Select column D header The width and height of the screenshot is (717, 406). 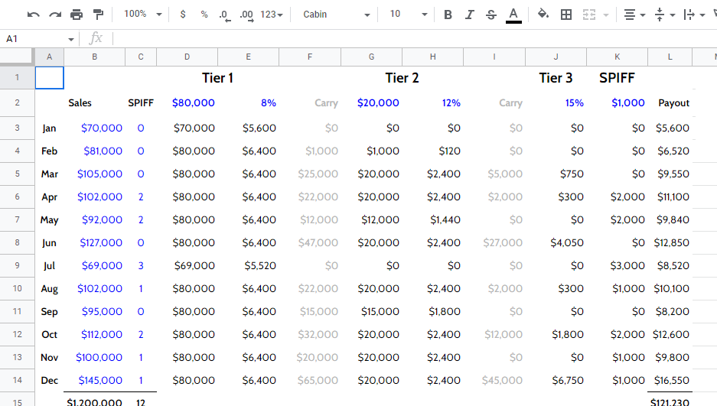[x=187, y=57]
